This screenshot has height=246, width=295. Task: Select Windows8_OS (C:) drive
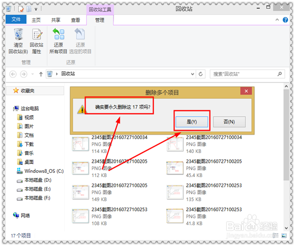40,171
